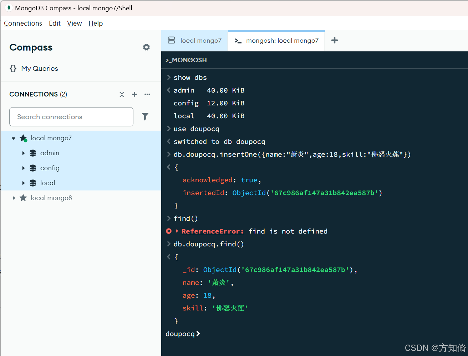Click the doupocq shell prompt line

[183, 334]
